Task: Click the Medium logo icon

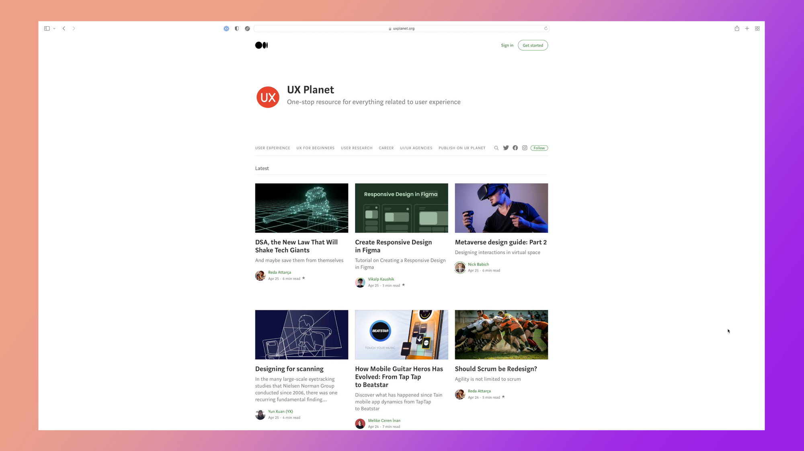Action: point(261,45)
